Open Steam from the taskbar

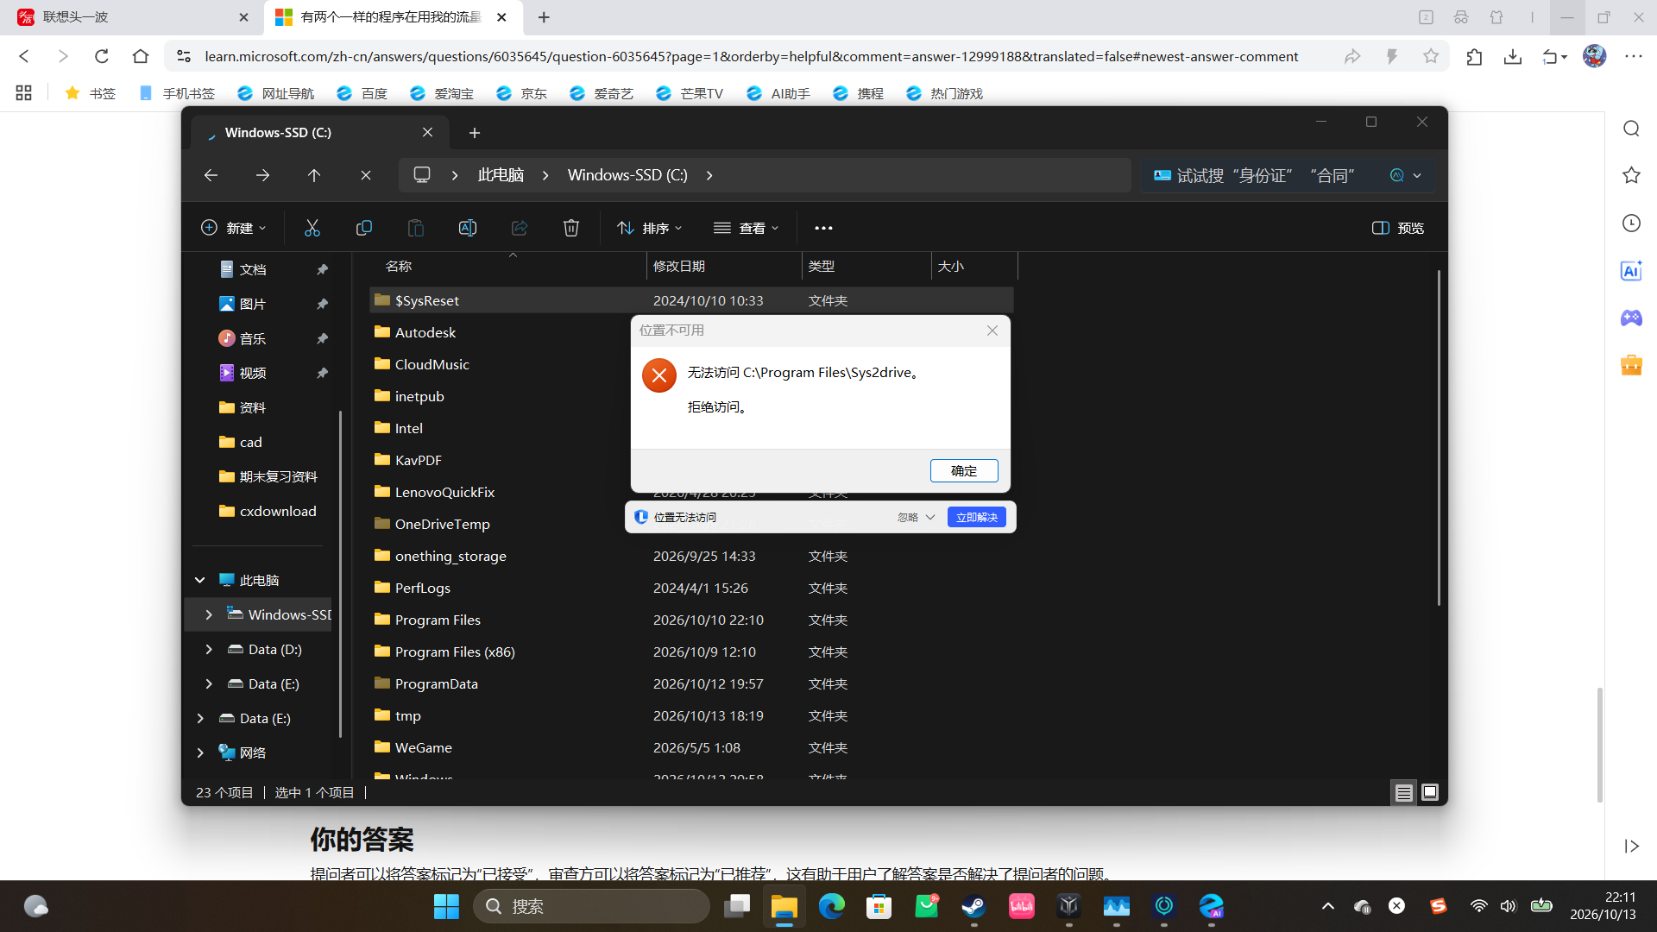974,906
